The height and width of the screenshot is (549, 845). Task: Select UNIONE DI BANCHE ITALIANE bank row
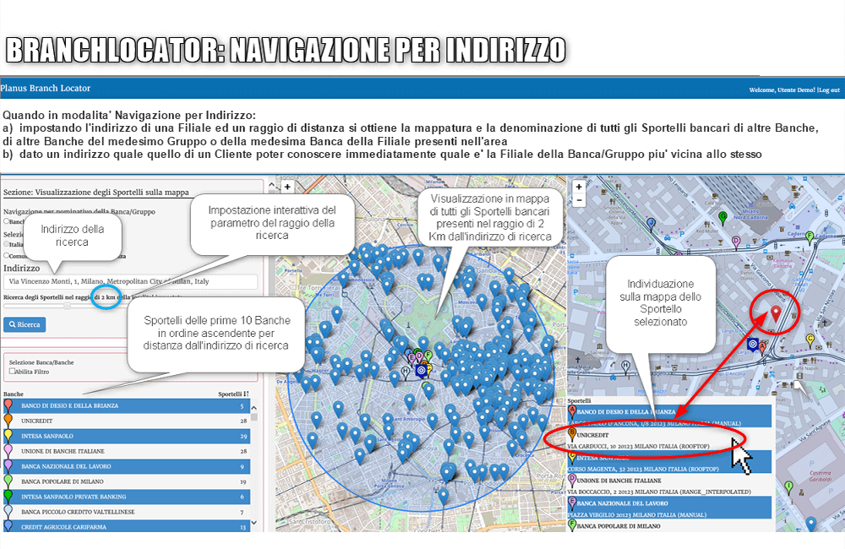pos(127,451)
